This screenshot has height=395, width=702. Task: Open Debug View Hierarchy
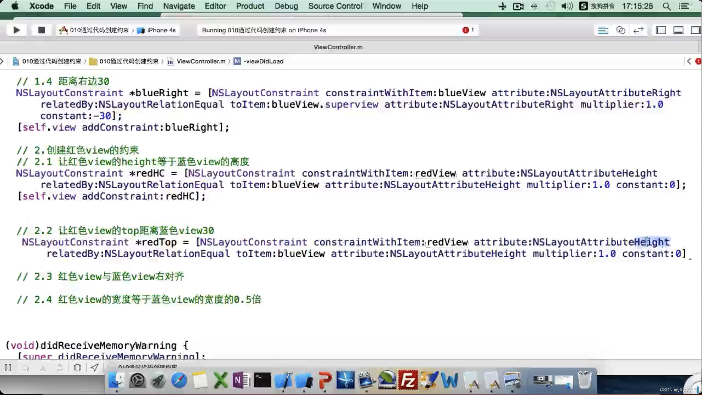[77, 368]
